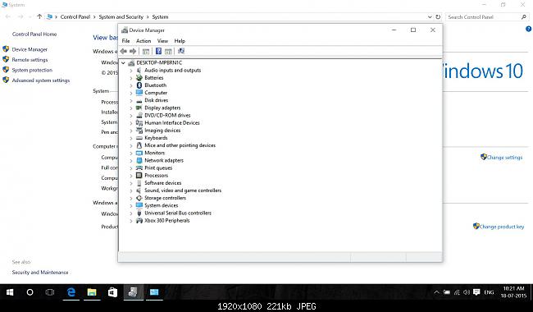Open the Store from the taskbar

112,292
